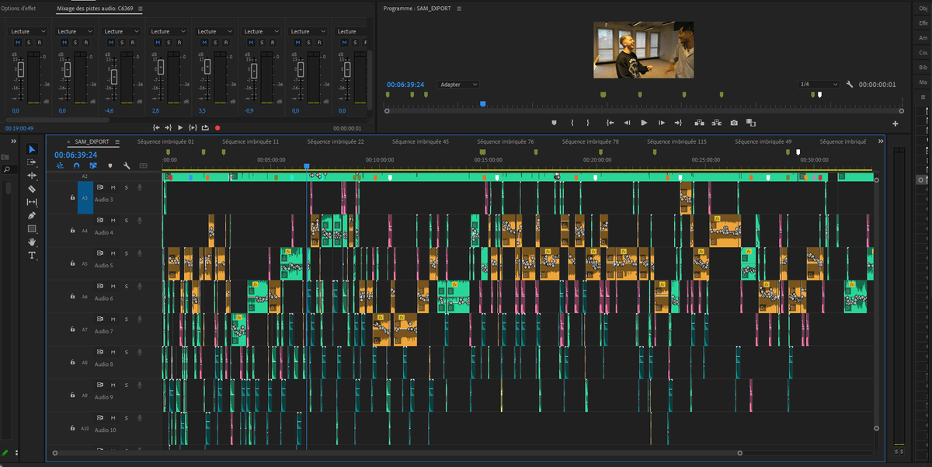Click the volume fader on the -4,6 channel
The image size is (932, 467).
point(114,76)
